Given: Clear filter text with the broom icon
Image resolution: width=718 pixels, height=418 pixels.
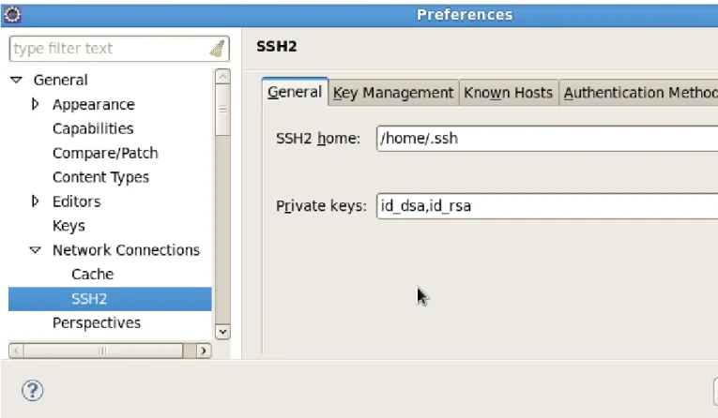Looking at the screenshot, I should coord(218,49).
